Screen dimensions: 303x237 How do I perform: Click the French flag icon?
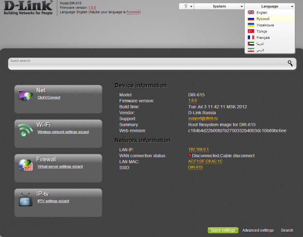click(x=251, y=37)
